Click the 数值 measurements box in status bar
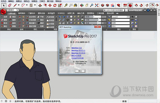 [x=142, y=101]
